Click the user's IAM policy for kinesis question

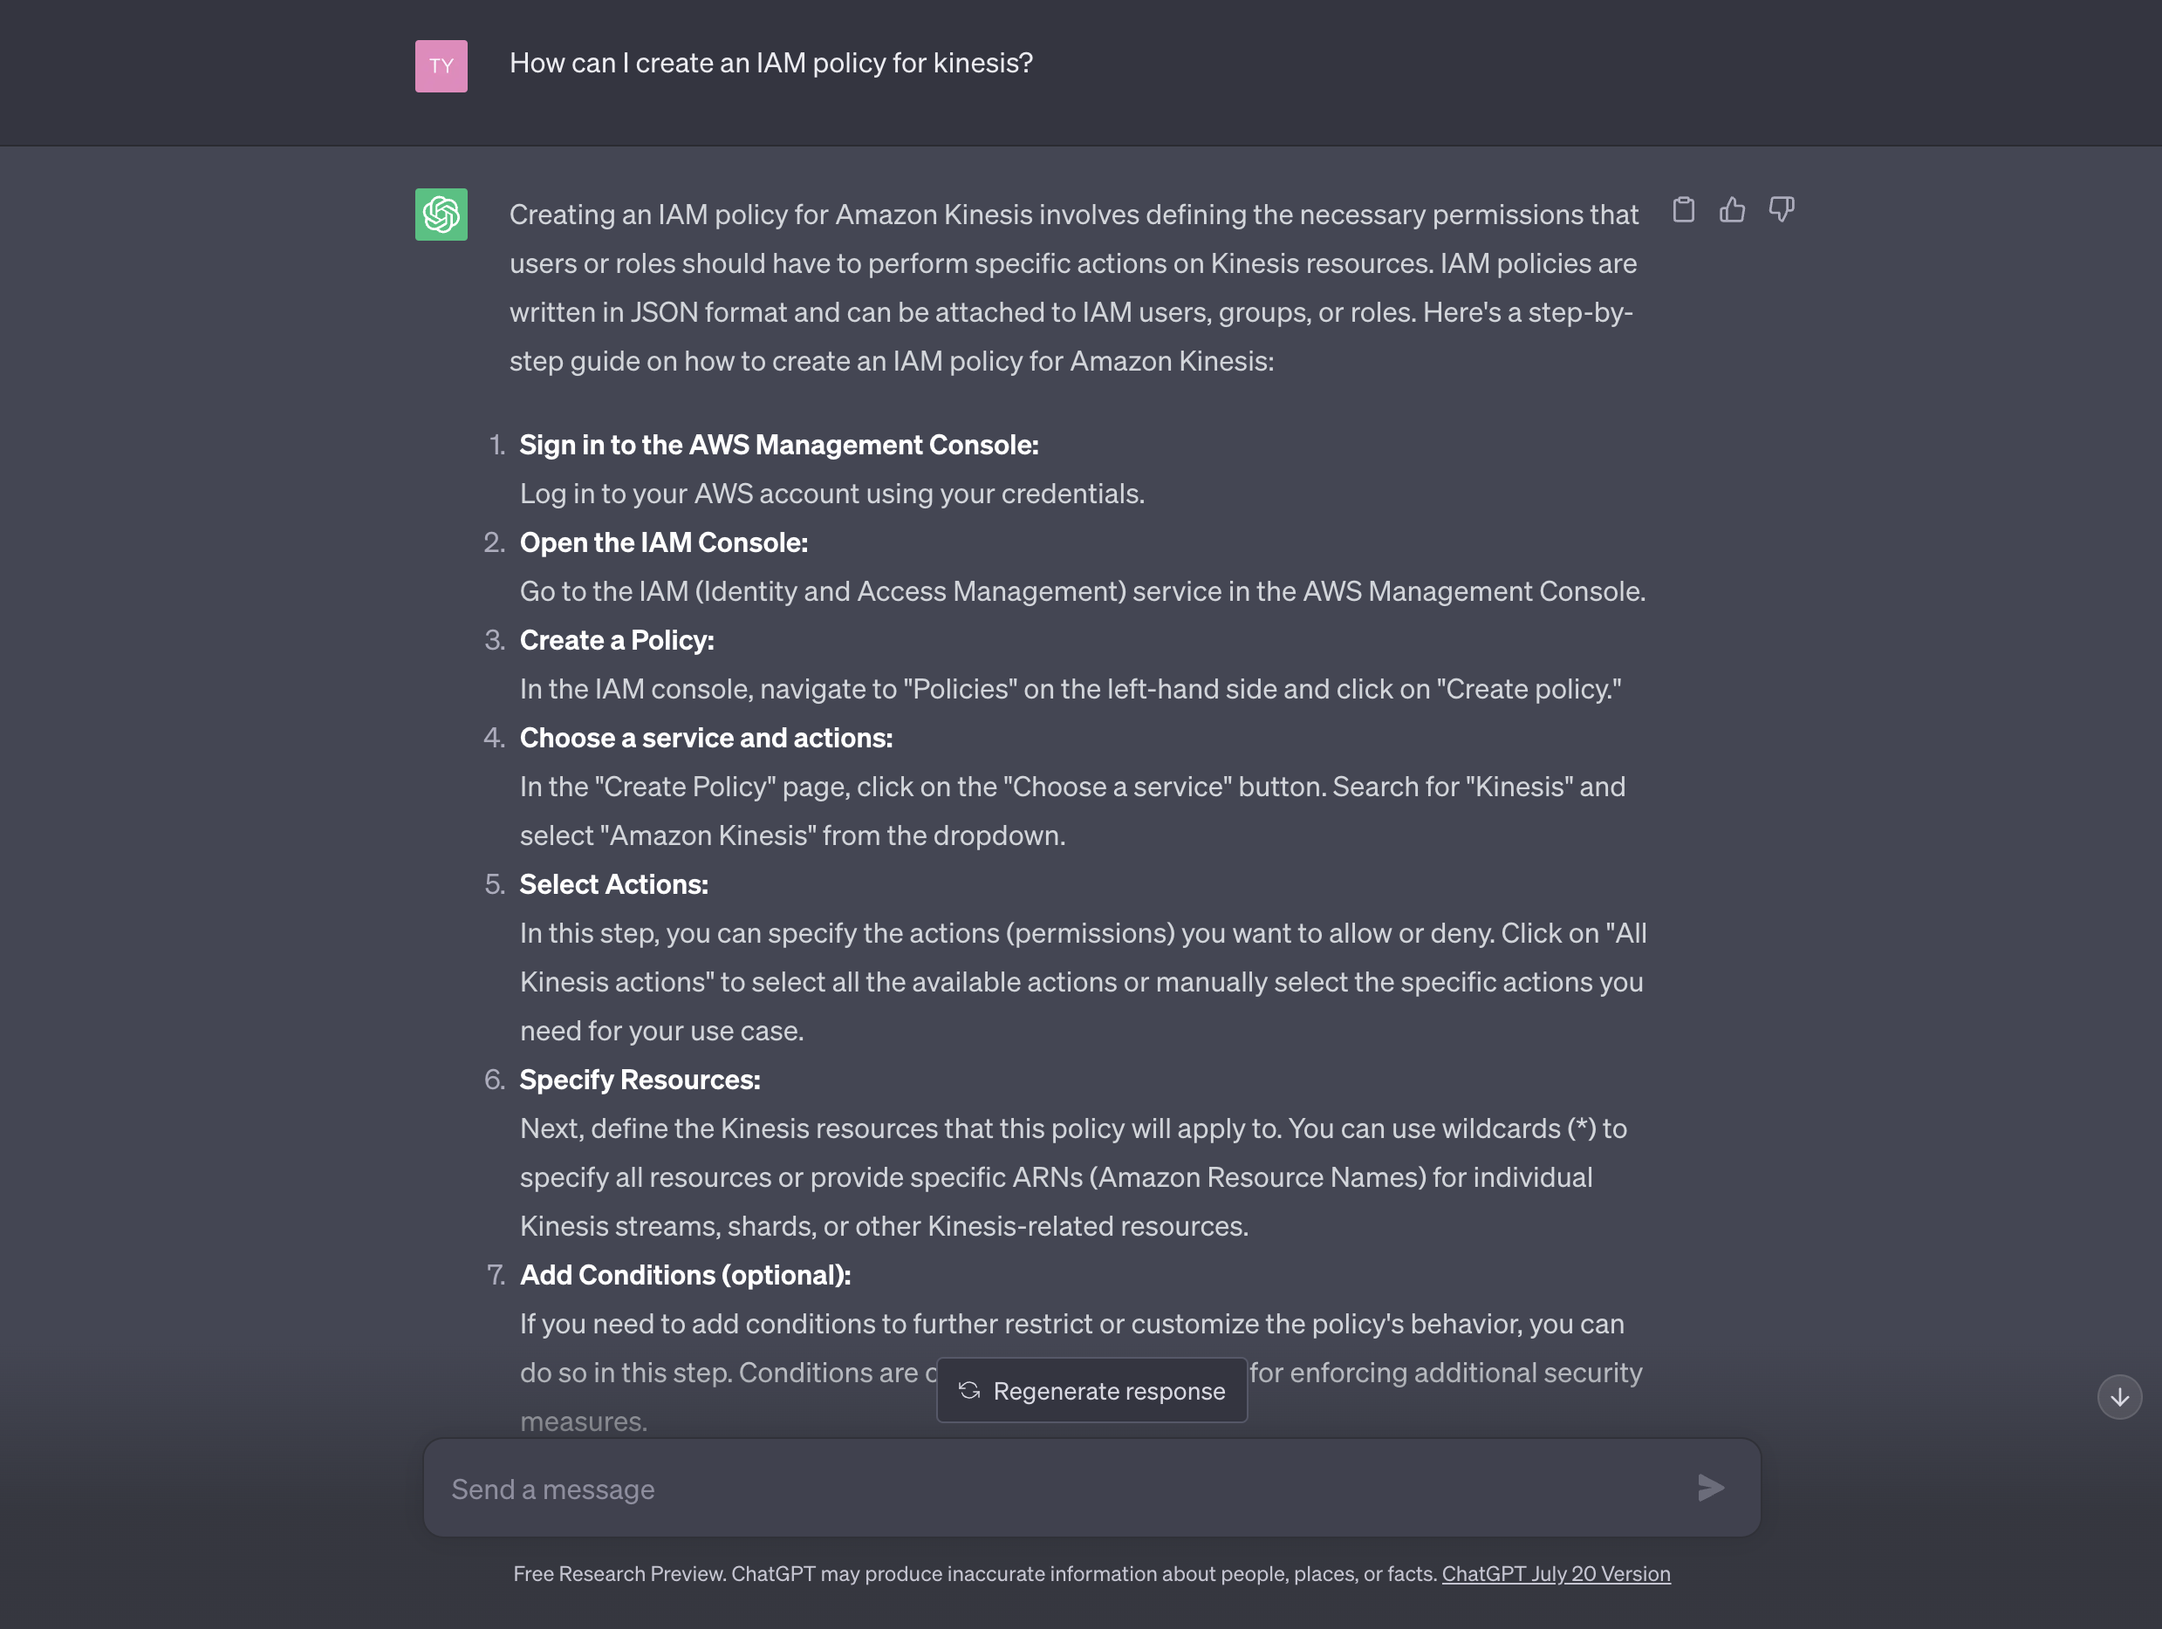point(770,64)
